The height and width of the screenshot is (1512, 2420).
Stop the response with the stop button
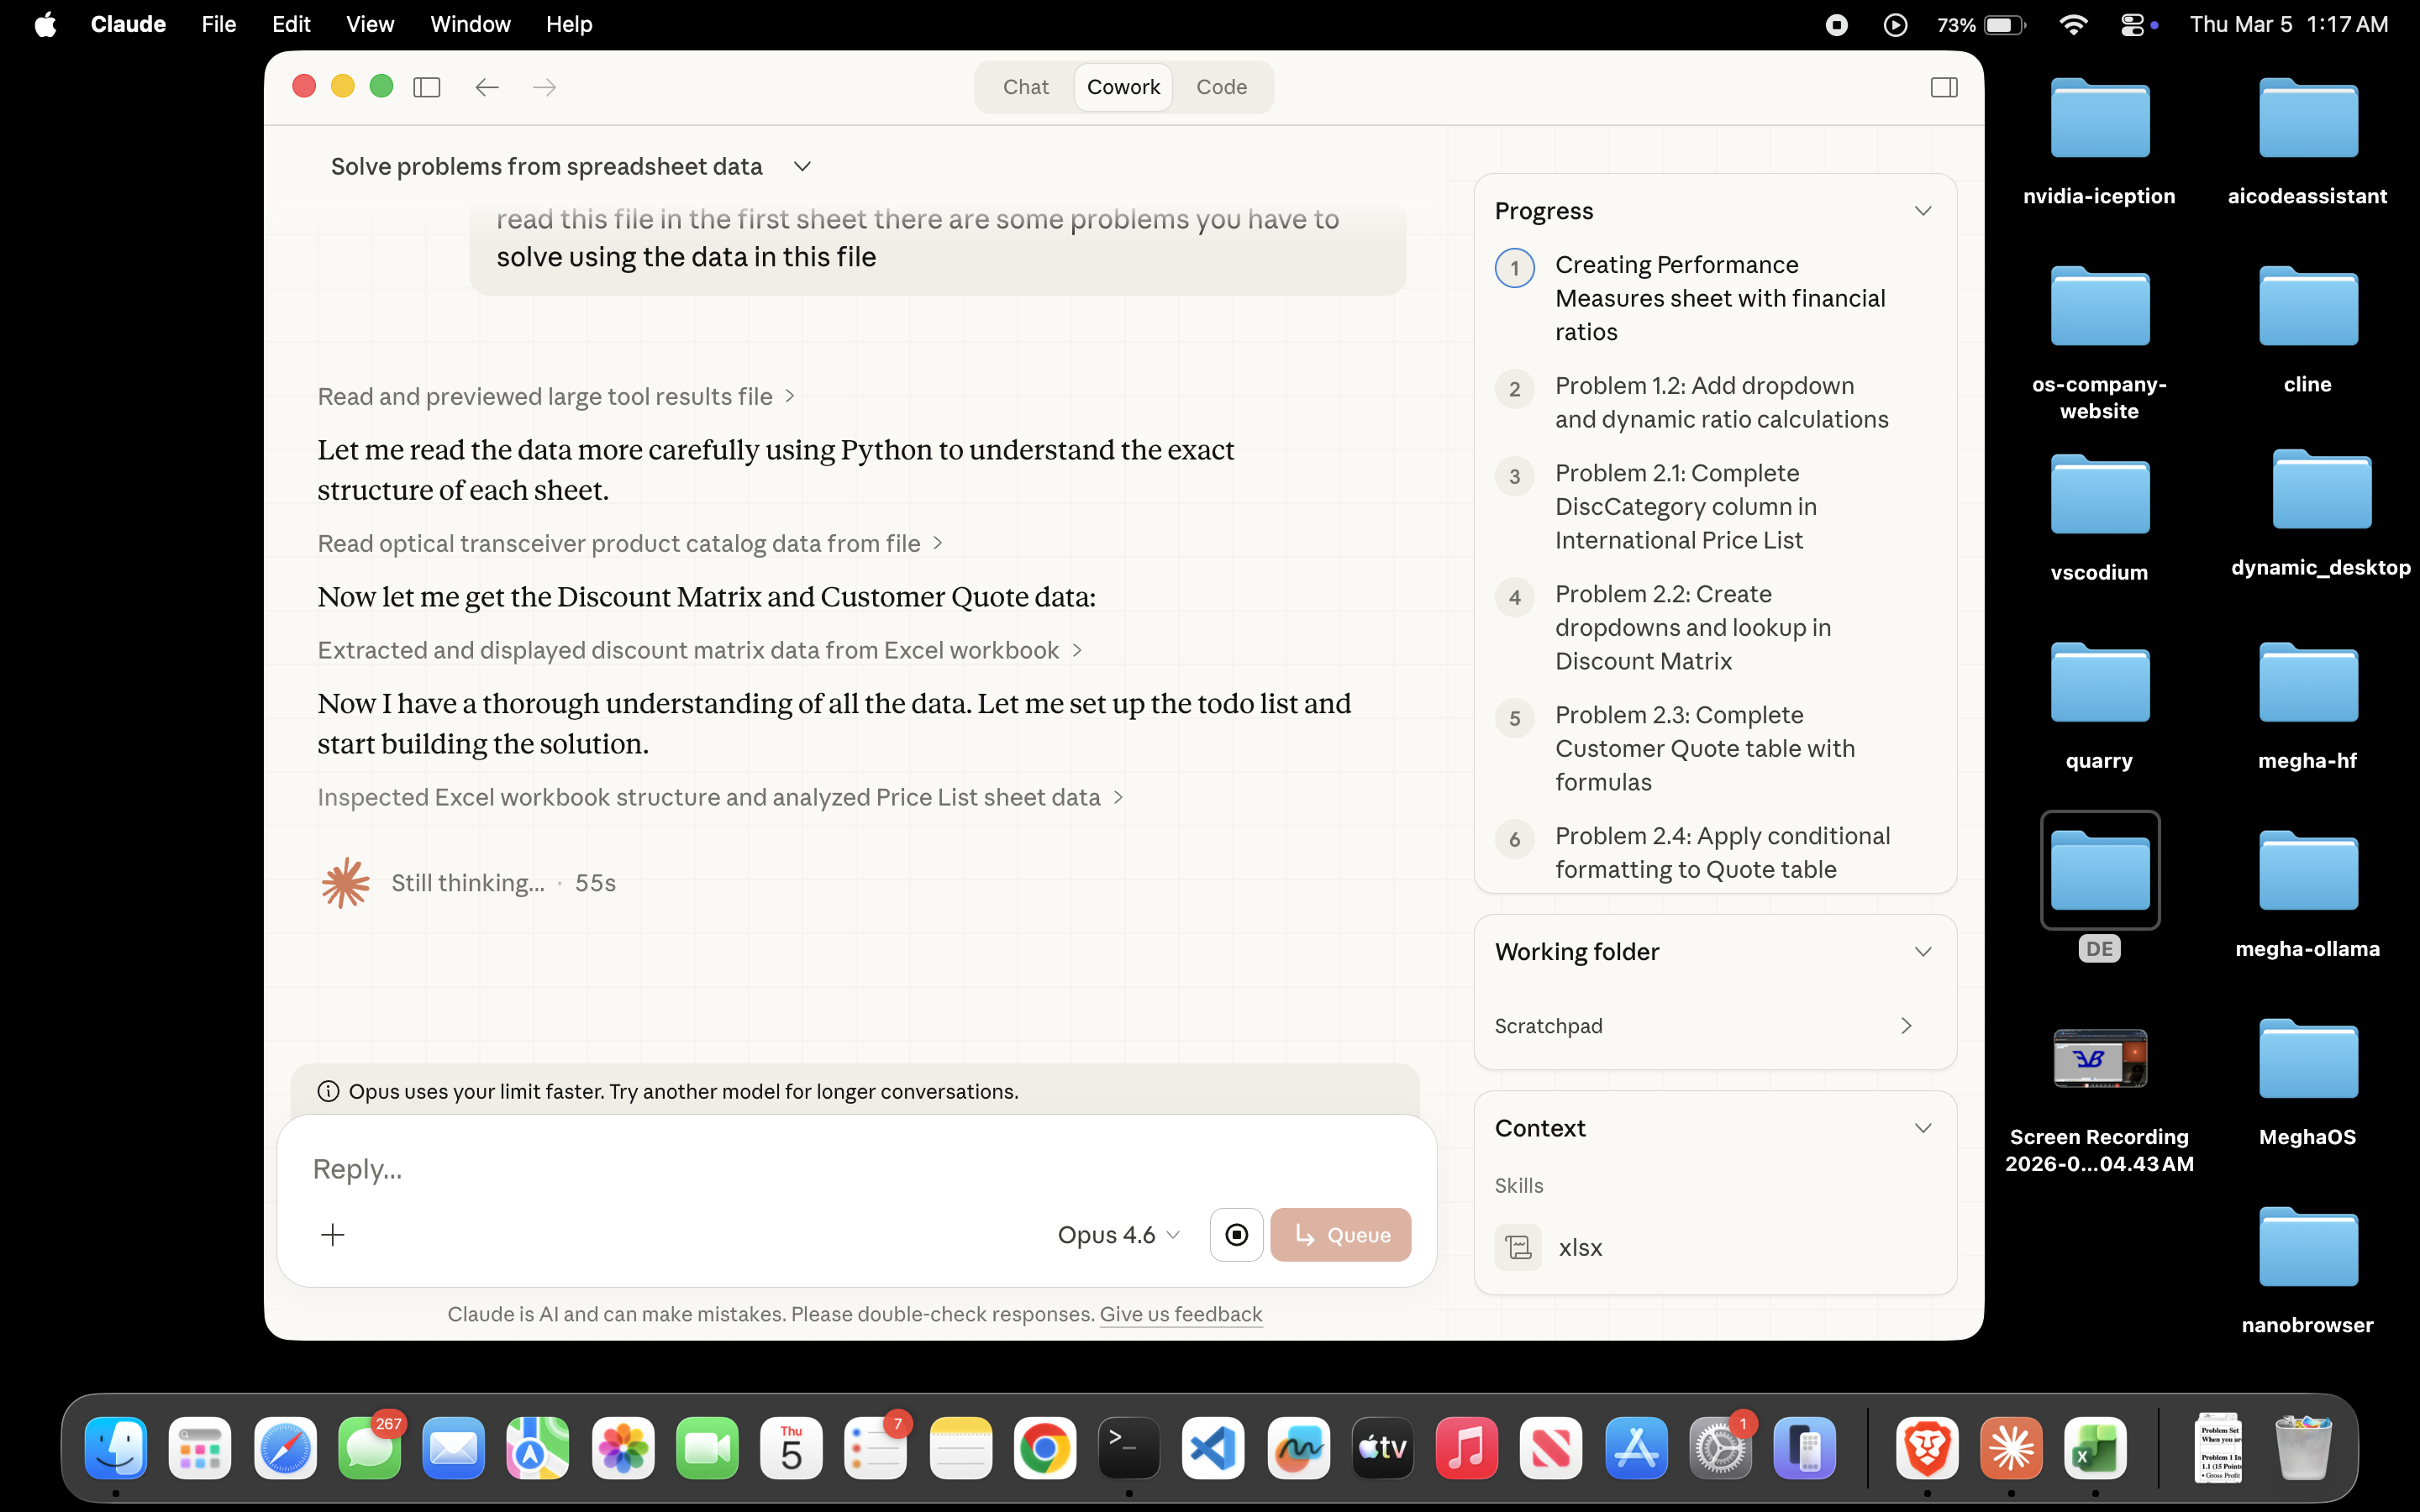(1236, 1235)
